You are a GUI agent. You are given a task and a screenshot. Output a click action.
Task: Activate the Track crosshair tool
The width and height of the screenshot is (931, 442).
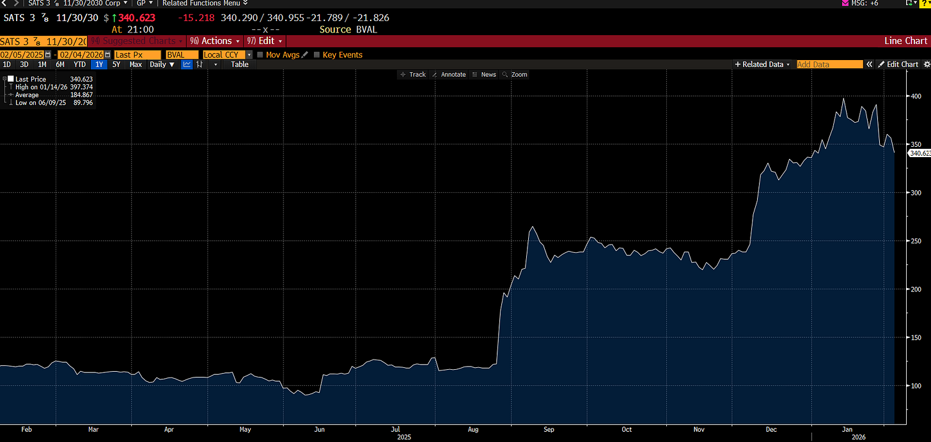click(412, 75)
